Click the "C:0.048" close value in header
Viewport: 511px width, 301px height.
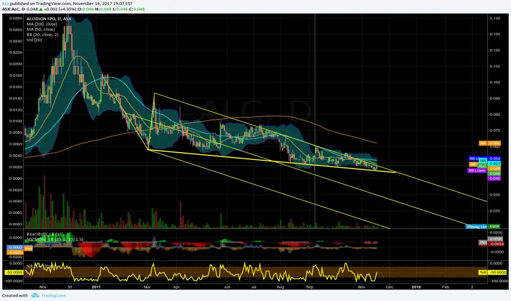point(137,9)
